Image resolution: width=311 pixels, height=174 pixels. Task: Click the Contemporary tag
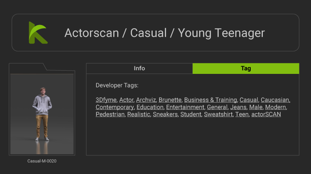(x=115, y=107)
